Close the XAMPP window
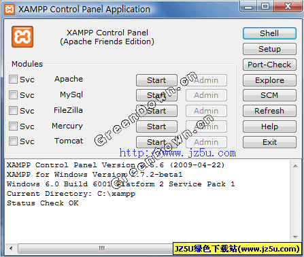Image resolution: width=304 pixels, height=257 pixels. pos(288,6)
